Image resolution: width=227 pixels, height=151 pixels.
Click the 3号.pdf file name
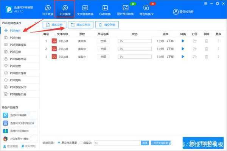pyautogui.click(x=63, y=57)
